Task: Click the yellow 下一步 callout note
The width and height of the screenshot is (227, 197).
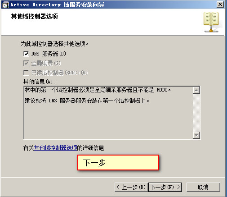Action: point(118,163)
